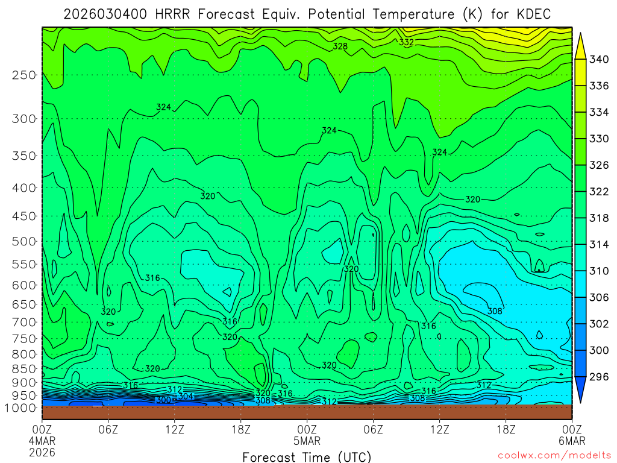The width and height of the screenshot is (617, 463).
Task: Click the yellow arrow tip atop the colorbar
Action: [580, 46]
